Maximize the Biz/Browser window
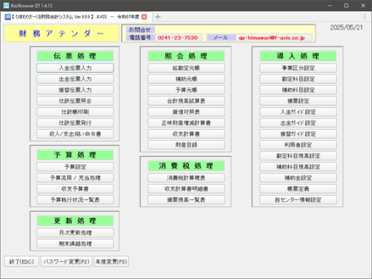 [346, 5]
